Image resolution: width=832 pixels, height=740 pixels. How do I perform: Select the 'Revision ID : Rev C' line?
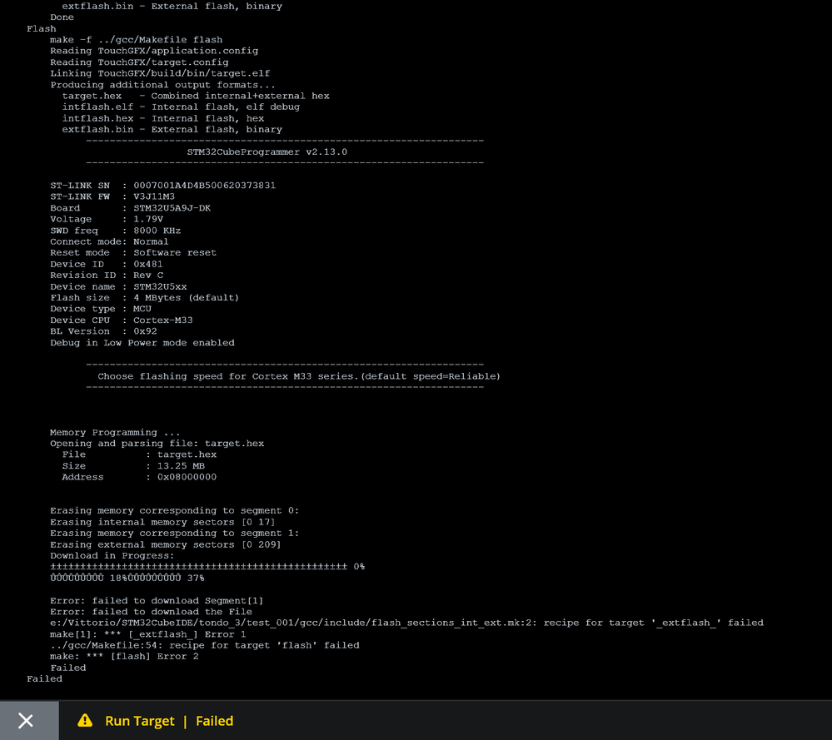coord(107,276)
